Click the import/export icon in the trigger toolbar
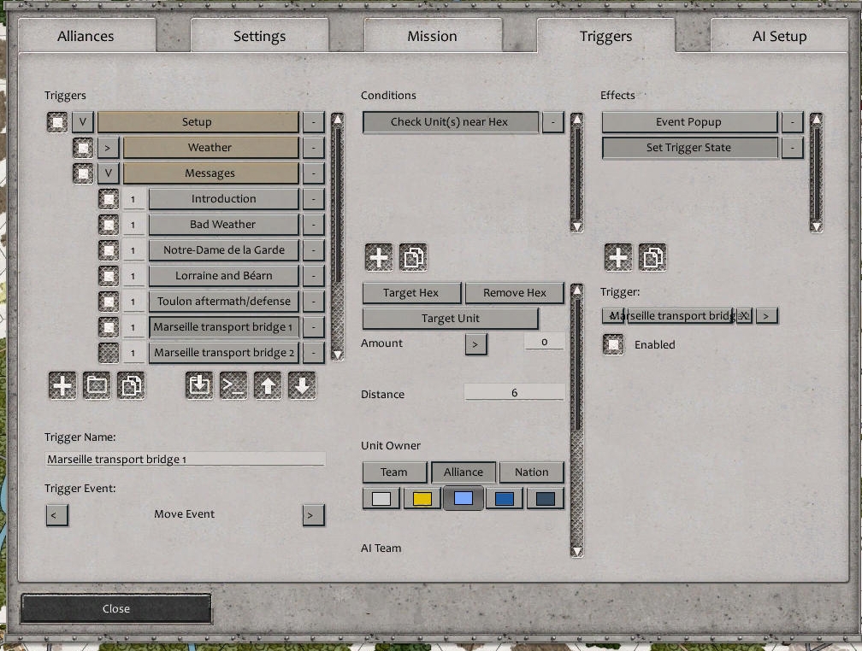 [198, 385]
